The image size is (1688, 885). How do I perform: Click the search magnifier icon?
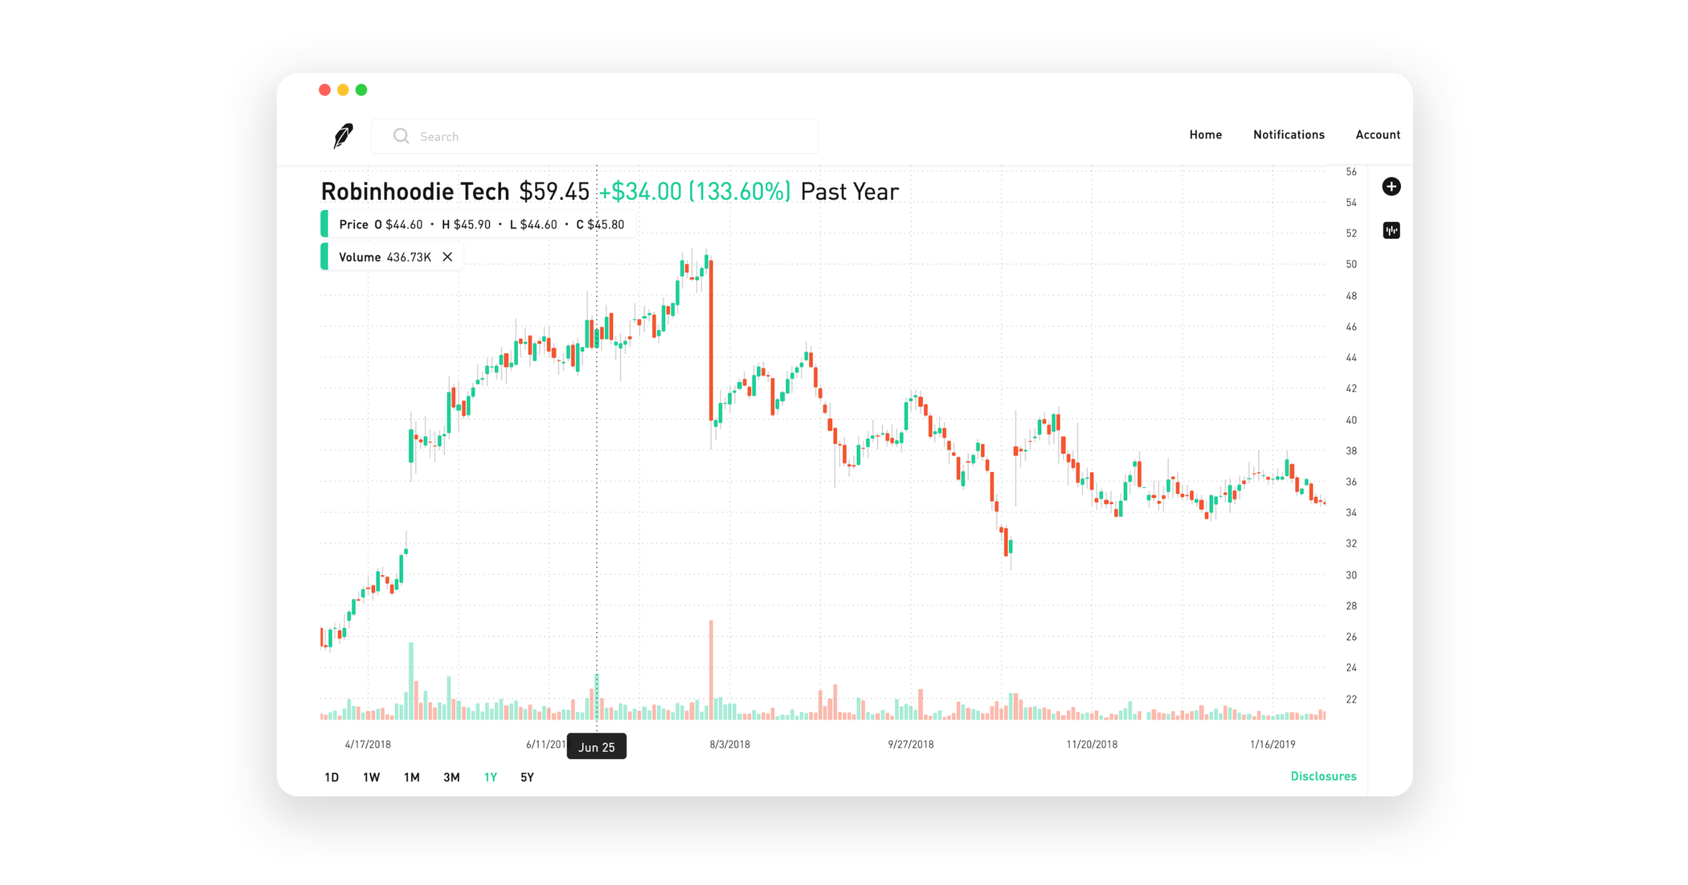click(x=401, y=135)
